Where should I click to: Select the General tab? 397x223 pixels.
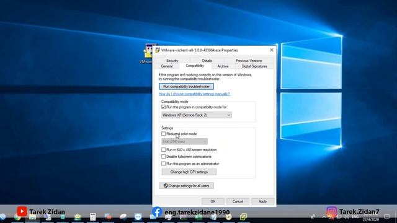click(167, 66)
